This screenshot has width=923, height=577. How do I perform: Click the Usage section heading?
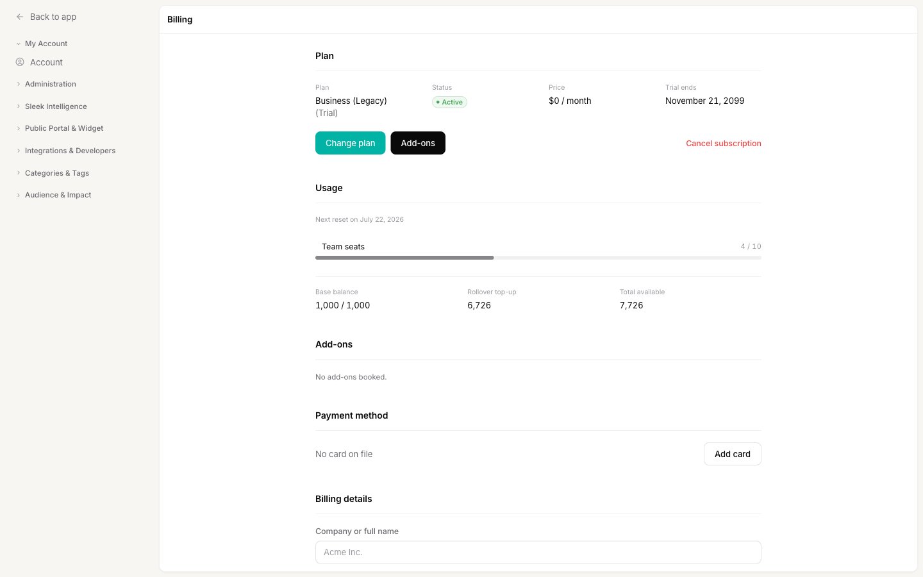tap(329, 188)
